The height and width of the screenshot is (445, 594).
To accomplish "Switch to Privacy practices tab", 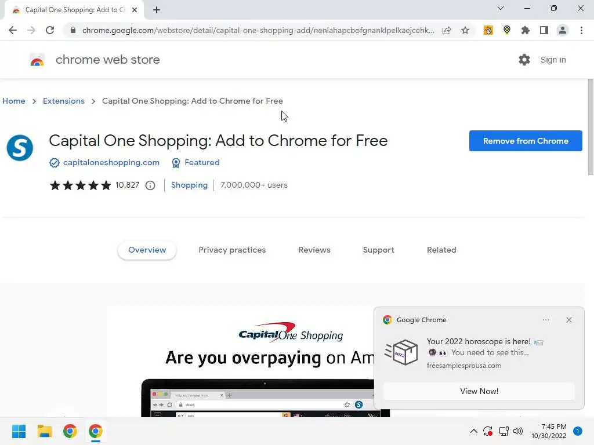I will point(232,250).
